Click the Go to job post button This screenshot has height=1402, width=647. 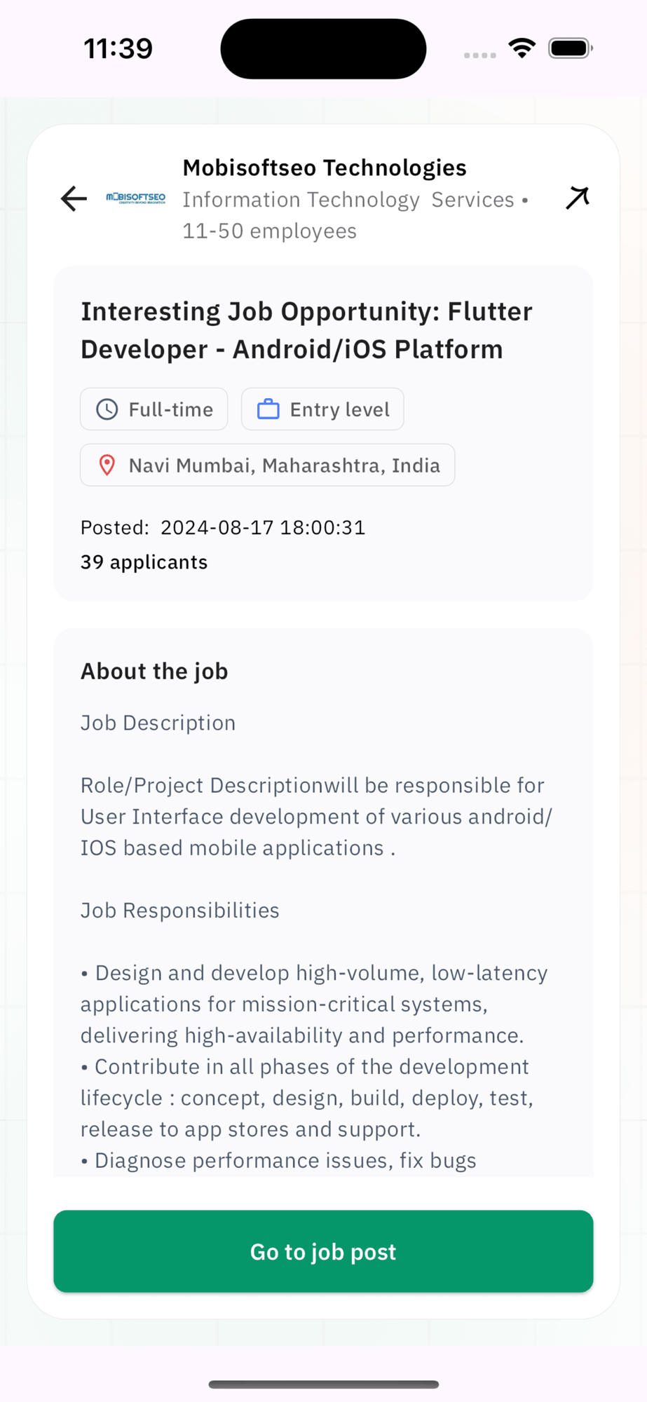click(x=323, y=1251)
